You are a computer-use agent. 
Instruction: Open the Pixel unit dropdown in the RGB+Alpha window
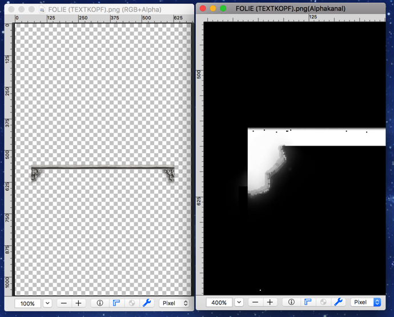[174, 303]
